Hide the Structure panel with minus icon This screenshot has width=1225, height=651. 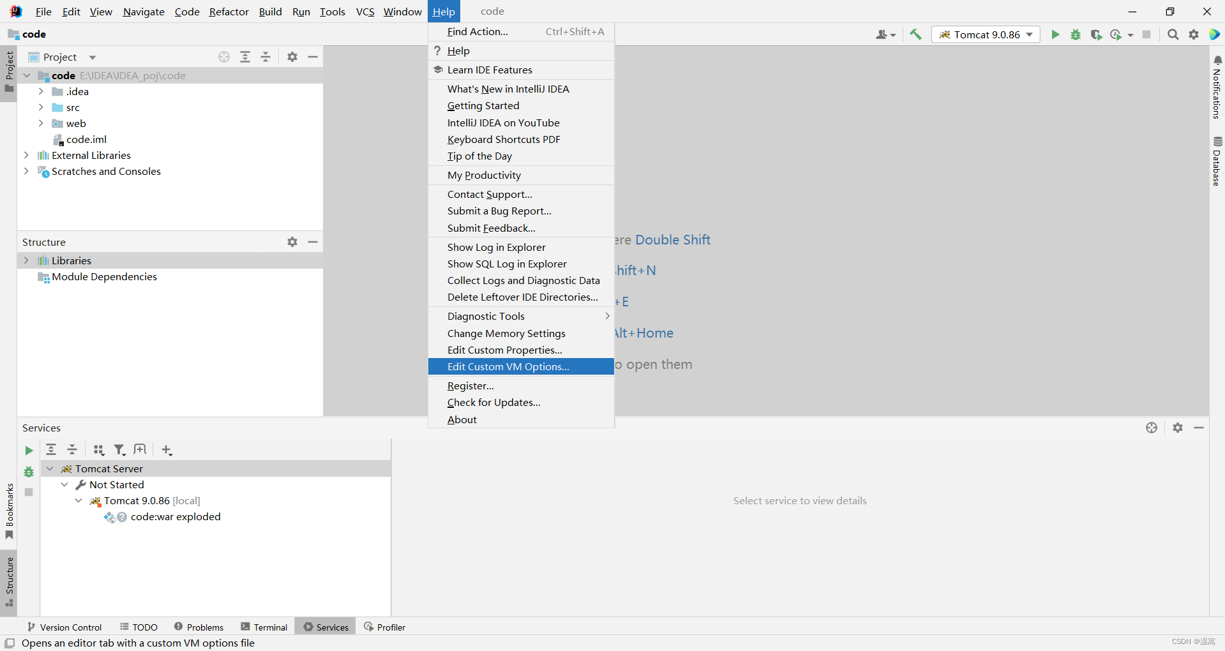(313, 242)
